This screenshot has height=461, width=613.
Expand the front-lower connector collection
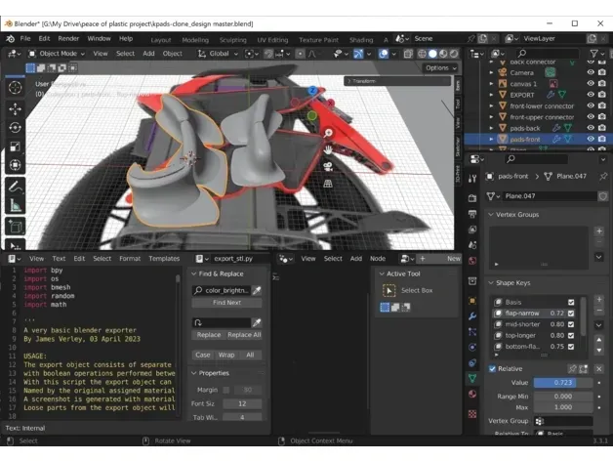click(x=491, y=106)
